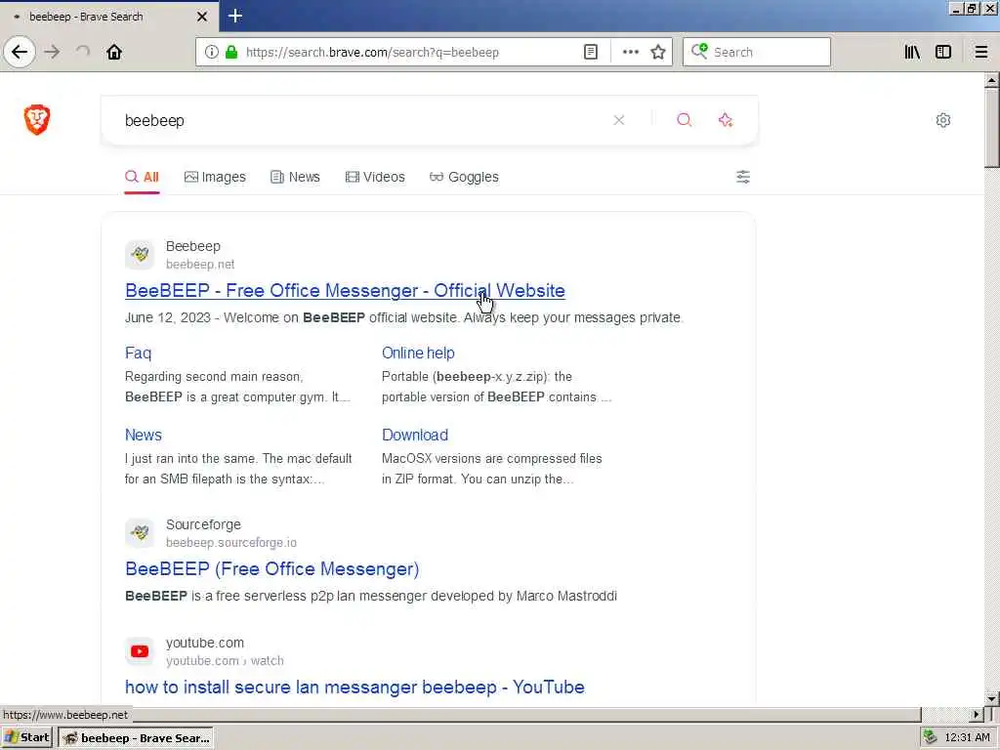Open the Faq sublink
This screenshot has width=1000, height=750.
139,353
